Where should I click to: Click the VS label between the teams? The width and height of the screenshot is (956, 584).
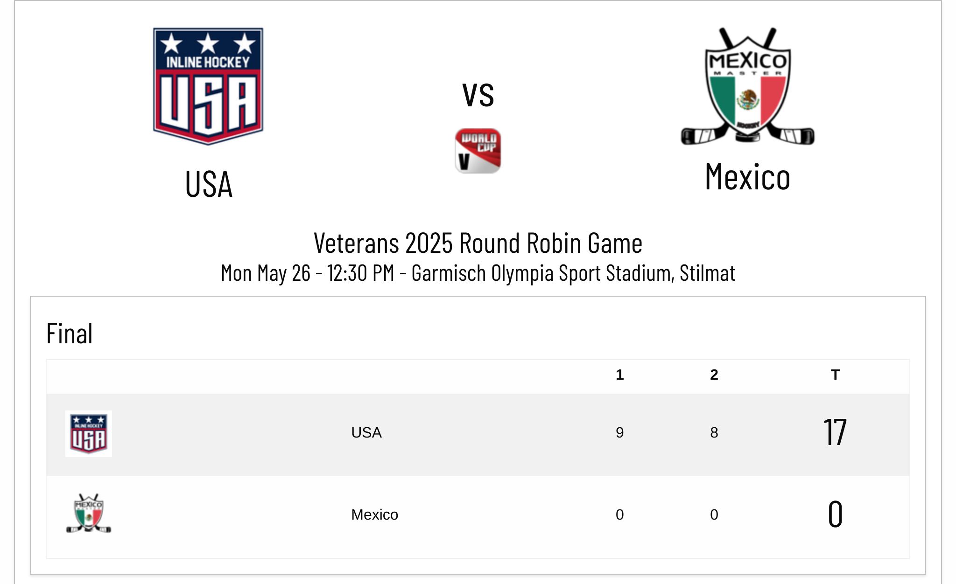(477, 95)
